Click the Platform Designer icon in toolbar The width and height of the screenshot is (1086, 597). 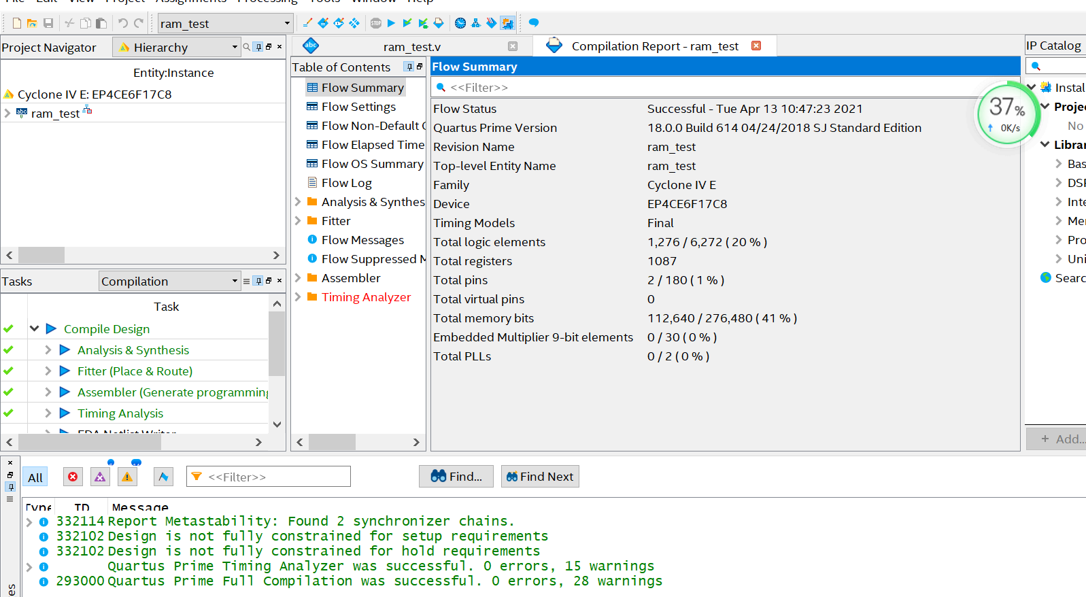tap(507, 23)
